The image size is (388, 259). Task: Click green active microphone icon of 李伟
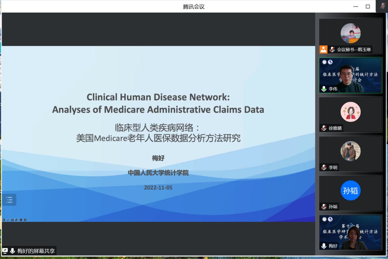(324, 89)
